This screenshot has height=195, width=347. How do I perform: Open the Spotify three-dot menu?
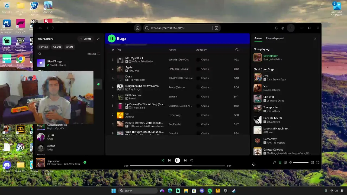(x=40, y=28)
